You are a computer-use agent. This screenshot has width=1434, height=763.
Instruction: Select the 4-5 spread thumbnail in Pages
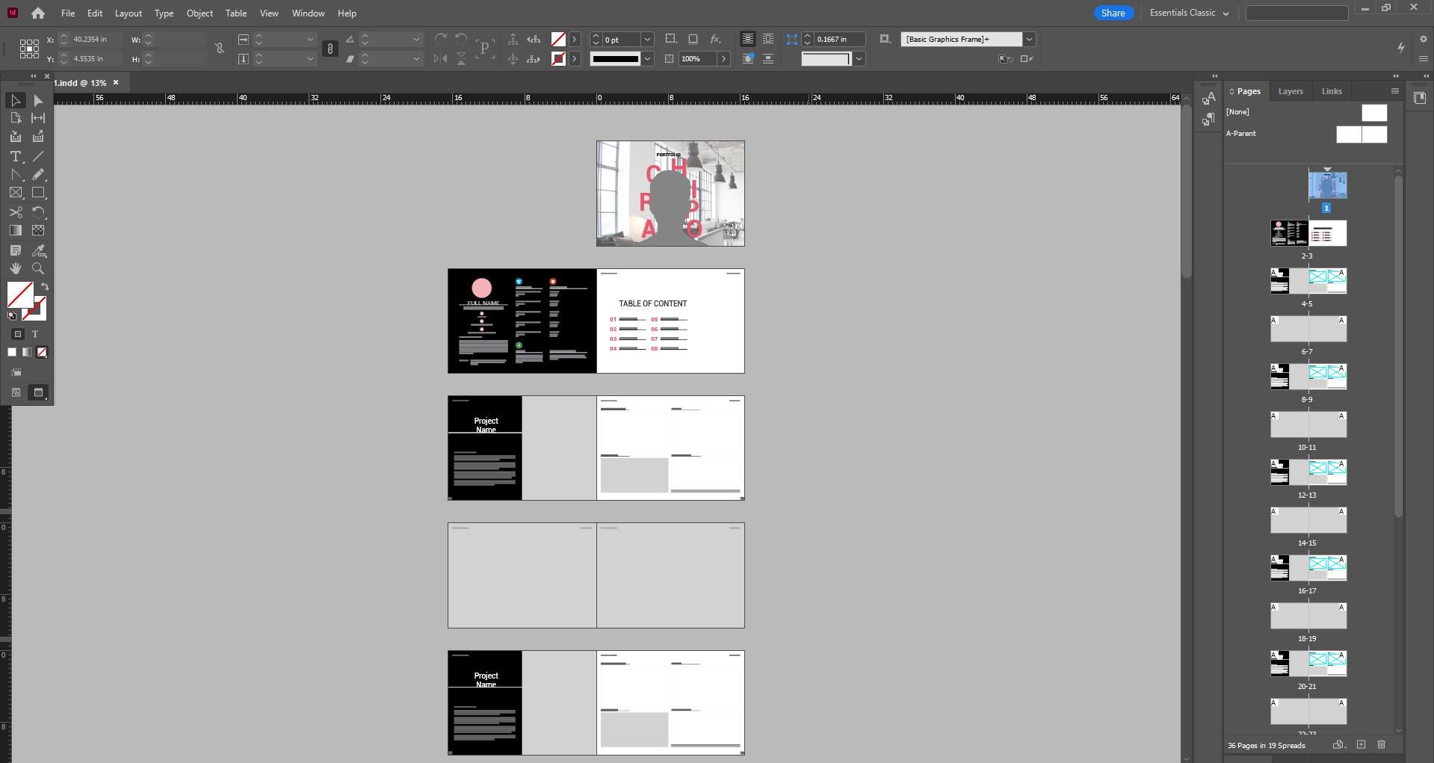coord(1308,281)
